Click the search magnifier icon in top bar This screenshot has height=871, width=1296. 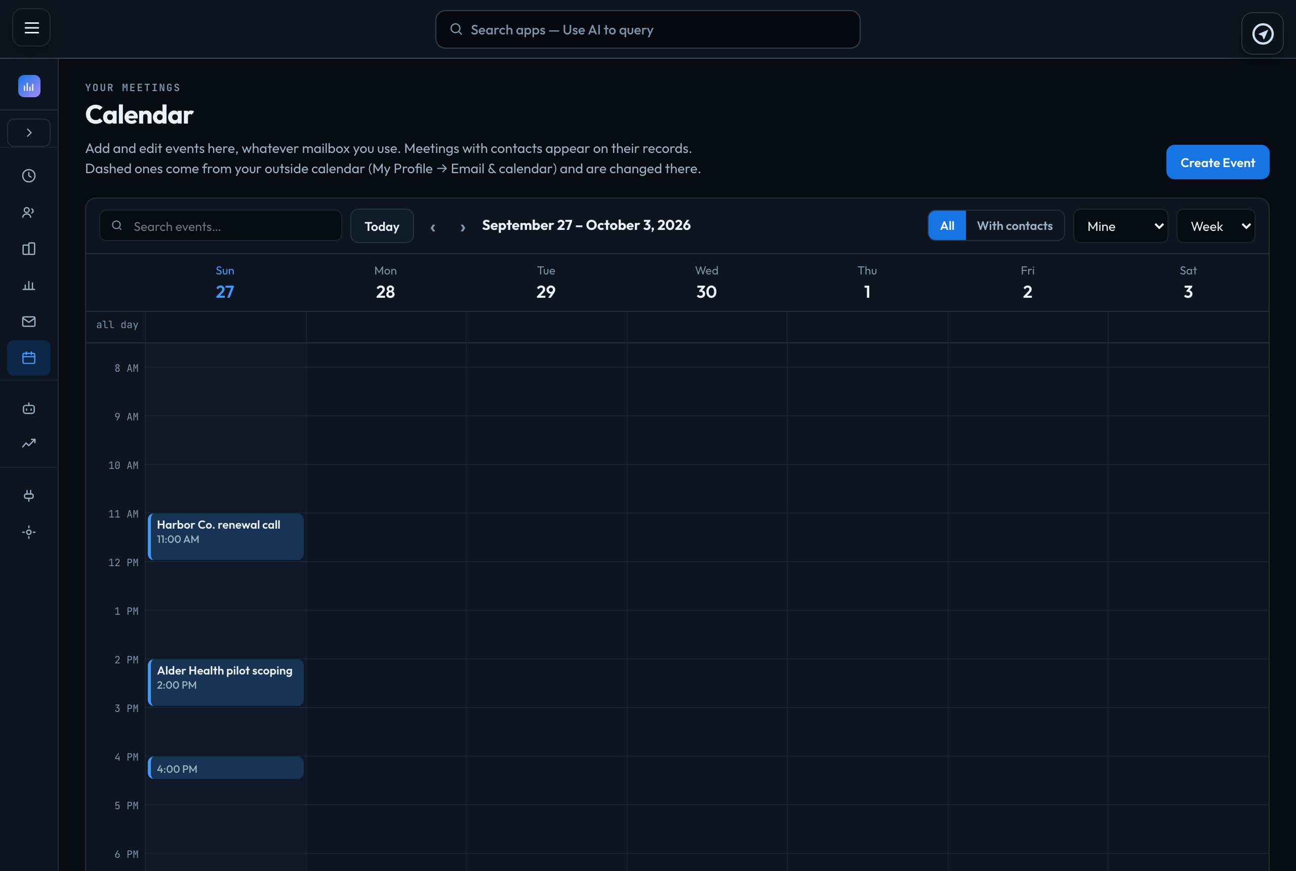tap(456, 29)
